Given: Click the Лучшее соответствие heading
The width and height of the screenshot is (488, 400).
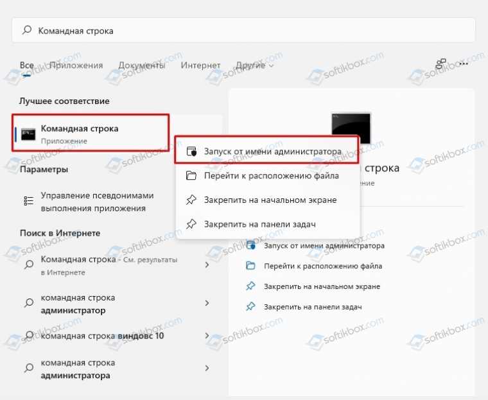Looking at the screenshot, I should (64, 101).
